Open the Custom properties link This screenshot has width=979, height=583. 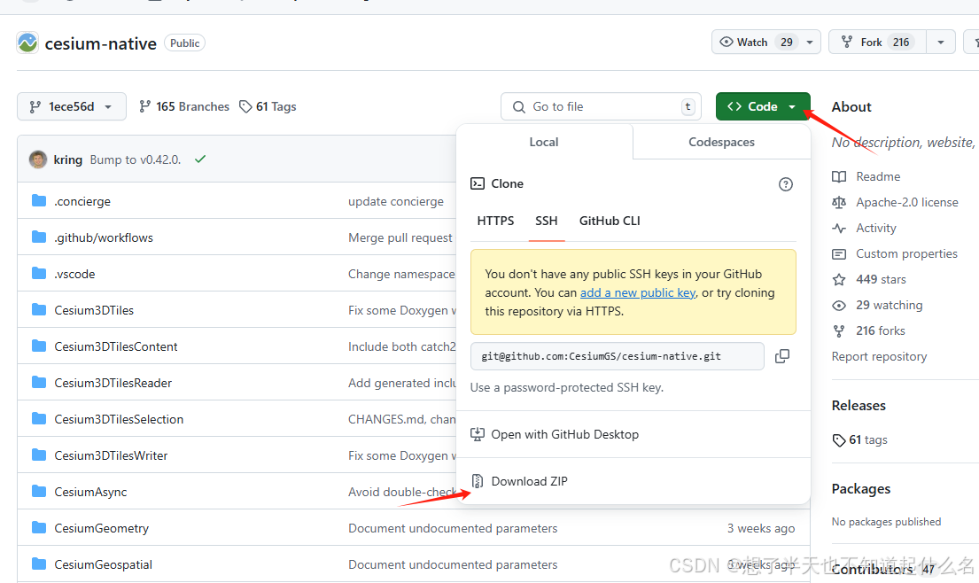906,253
